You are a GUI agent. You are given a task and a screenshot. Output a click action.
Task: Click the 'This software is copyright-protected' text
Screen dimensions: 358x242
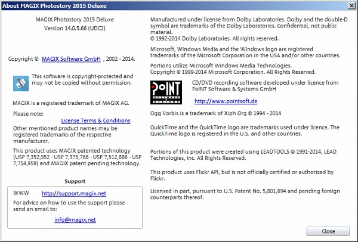click(82, 79)
